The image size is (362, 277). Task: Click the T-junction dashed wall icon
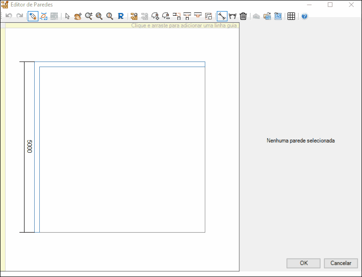point(187,16)
